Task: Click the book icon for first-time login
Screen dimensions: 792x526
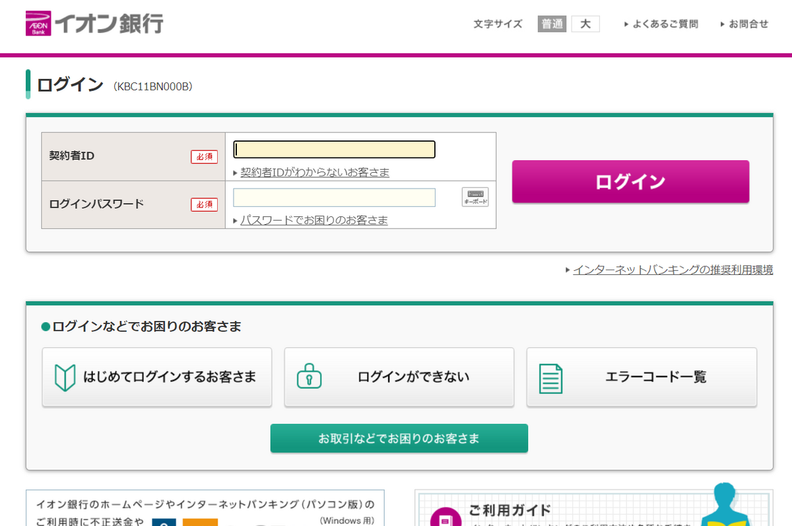Action: 65,377
